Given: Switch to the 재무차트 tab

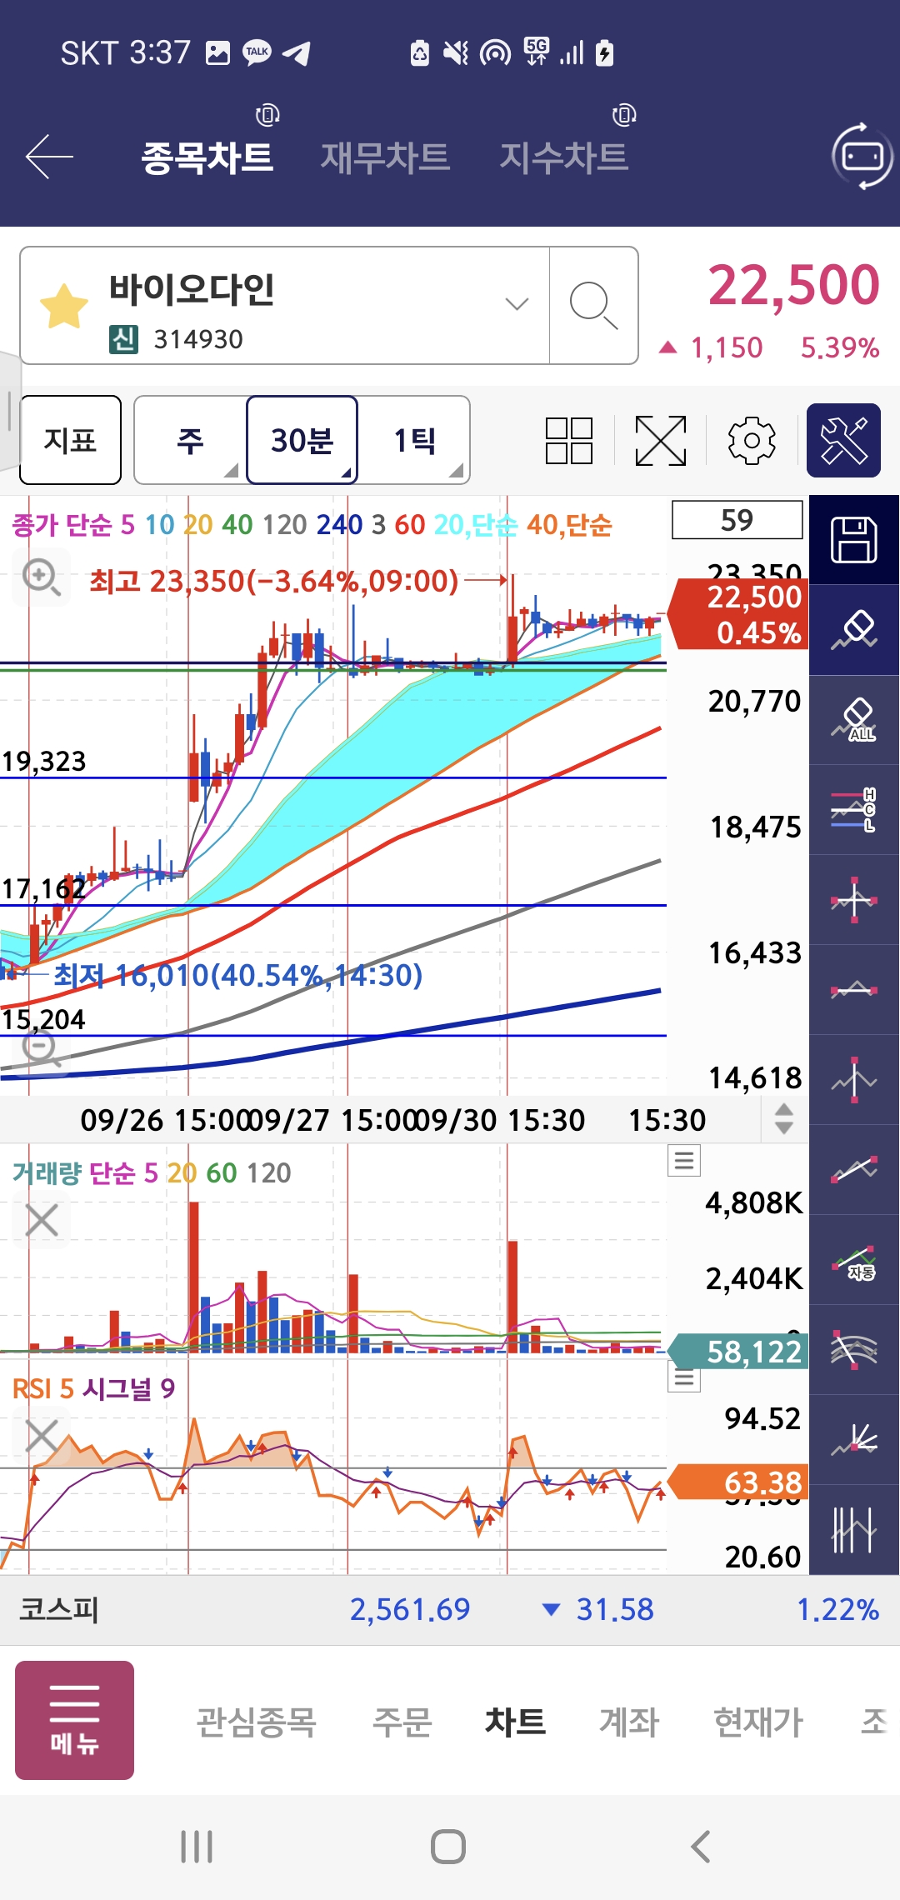Looking at the screenshot, I should (x=385, y=157).
